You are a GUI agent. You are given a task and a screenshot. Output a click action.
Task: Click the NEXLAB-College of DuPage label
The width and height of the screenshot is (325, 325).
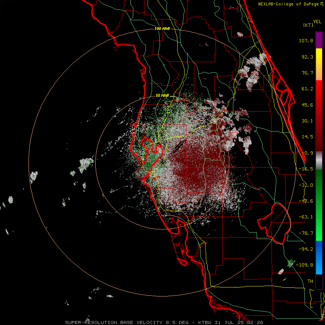click(x=291, y=4)
